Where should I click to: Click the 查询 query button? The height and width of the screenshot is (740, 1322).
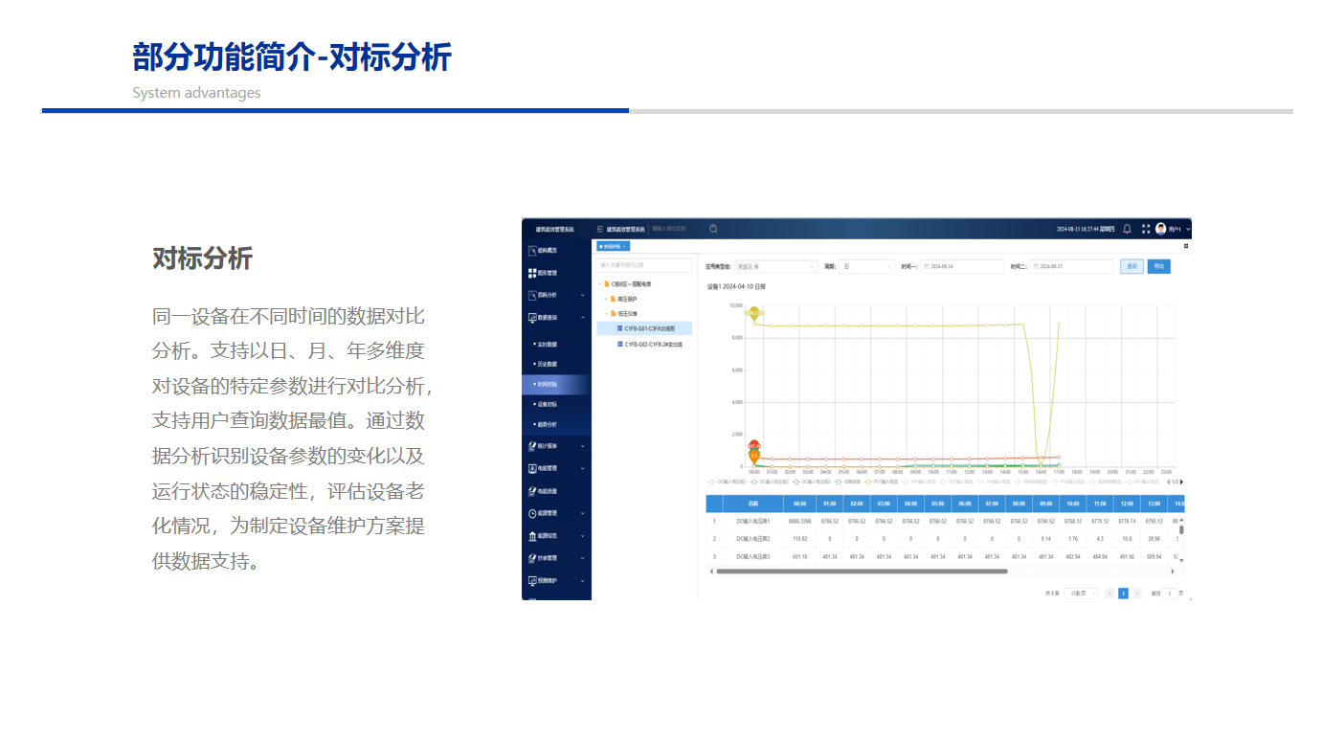point(1132,266)
